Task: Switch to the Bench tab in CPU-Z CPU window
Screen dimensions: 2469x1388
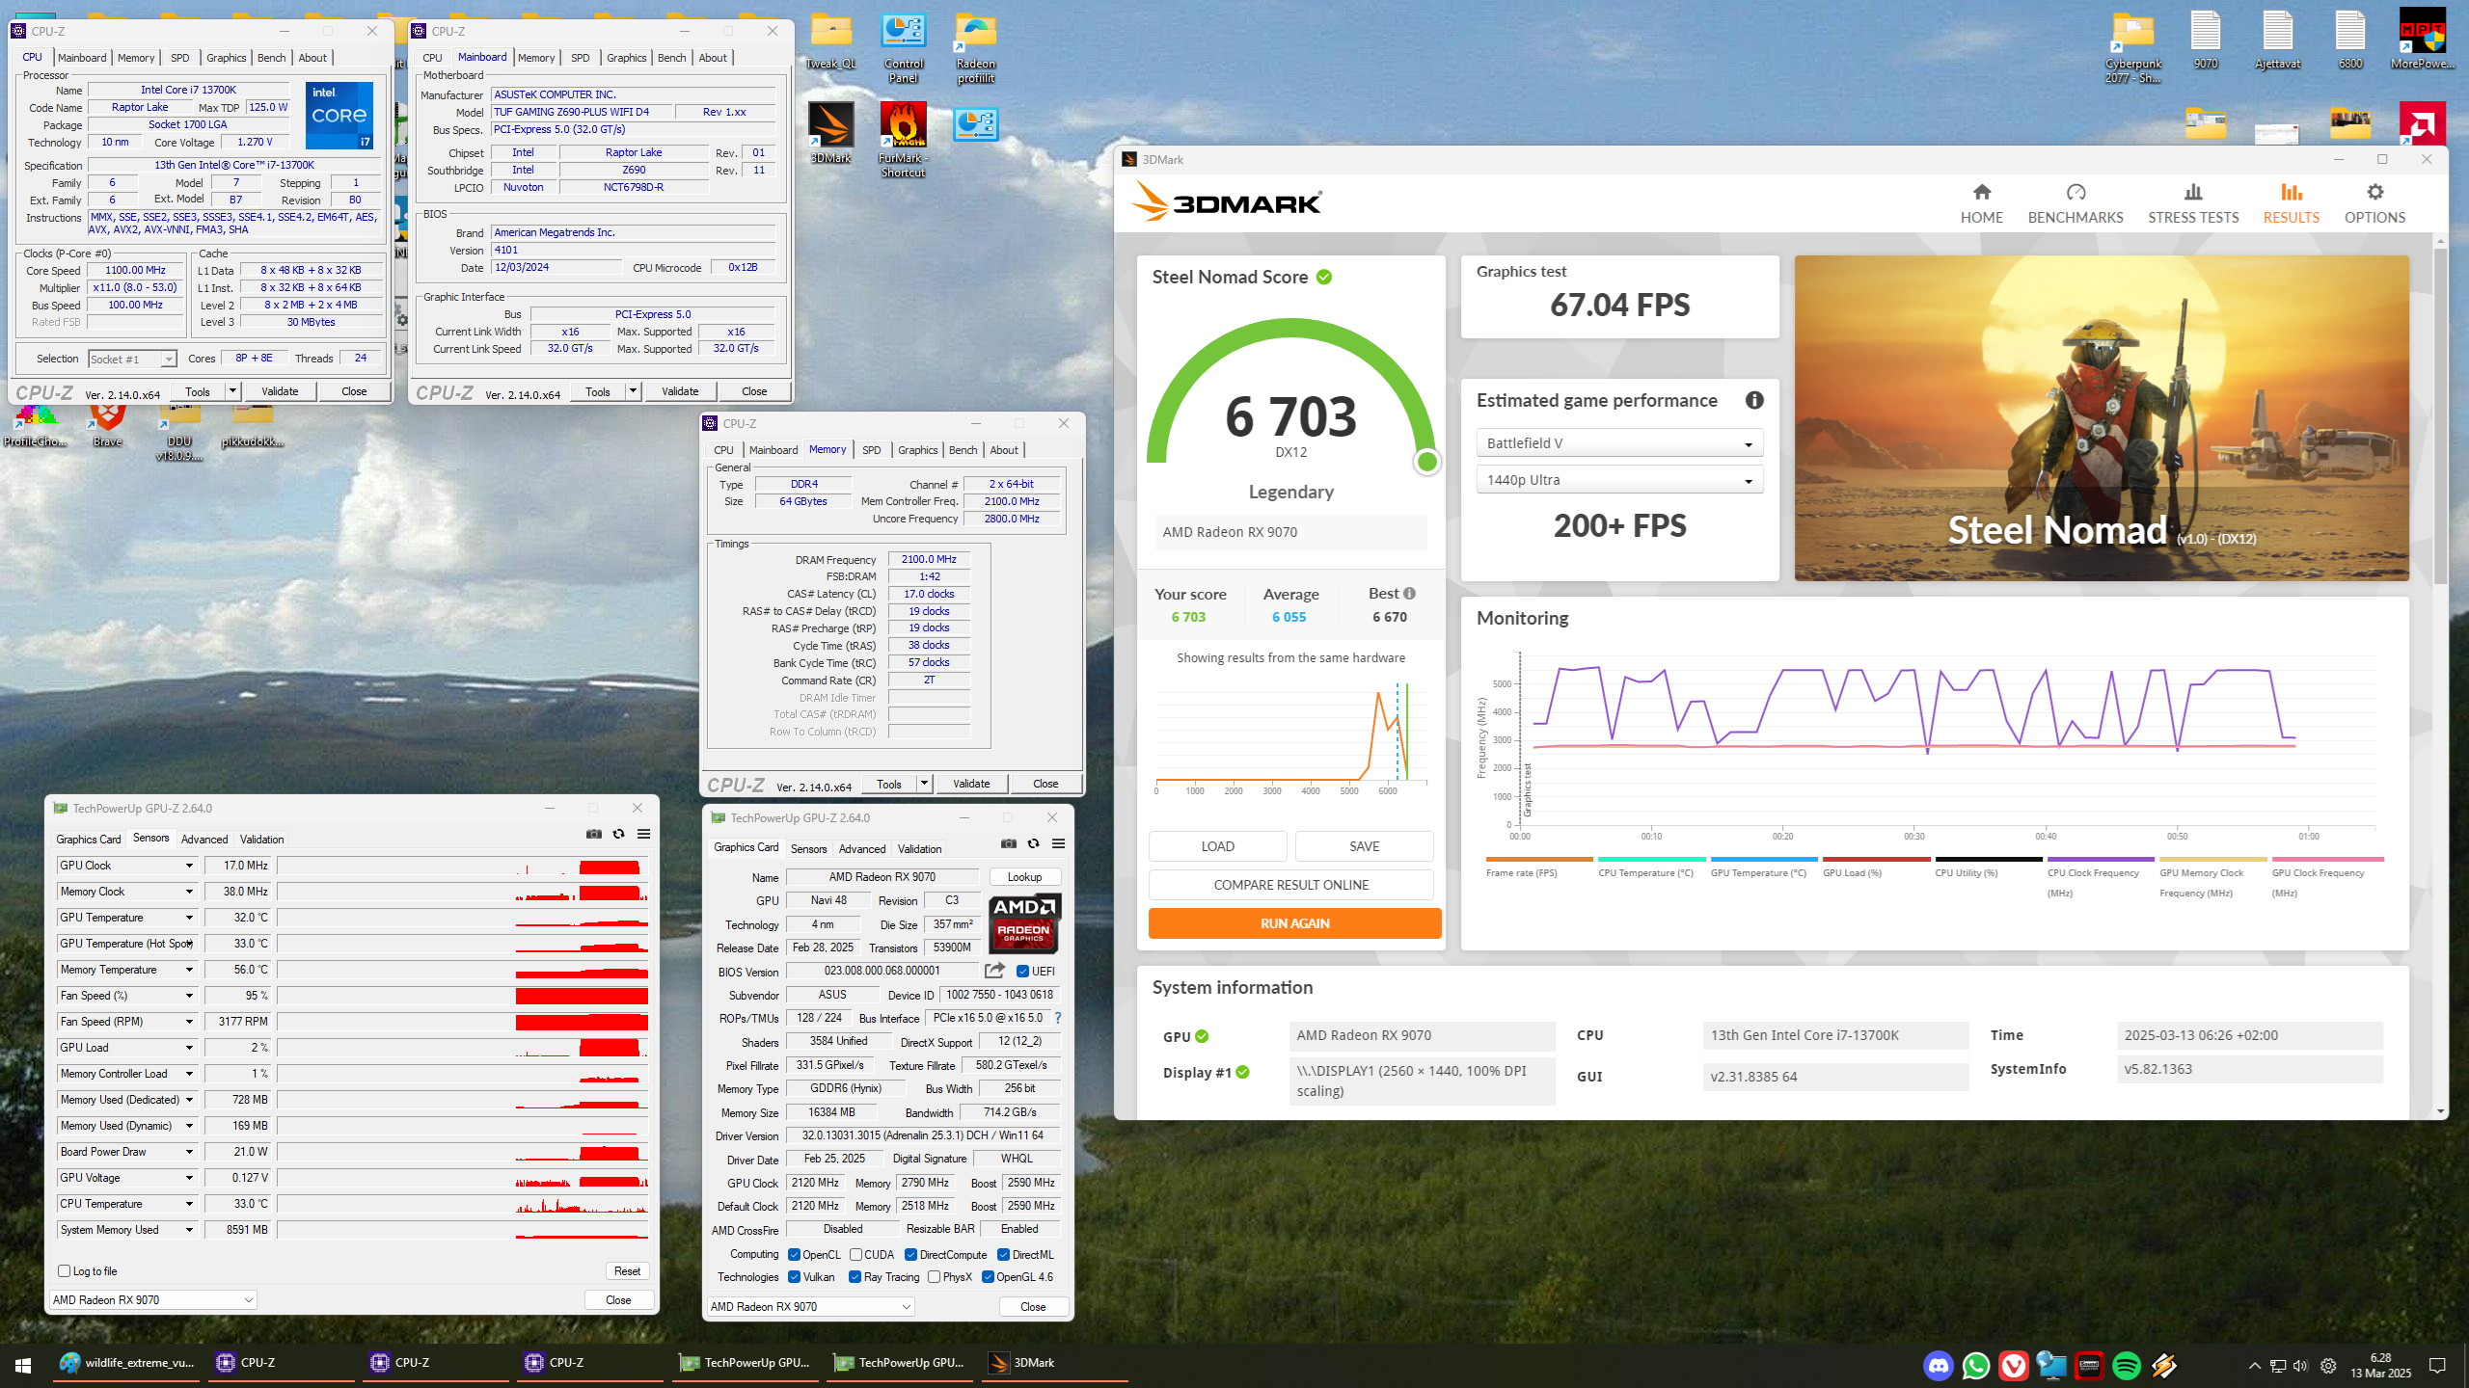Action: click(272, 58)
